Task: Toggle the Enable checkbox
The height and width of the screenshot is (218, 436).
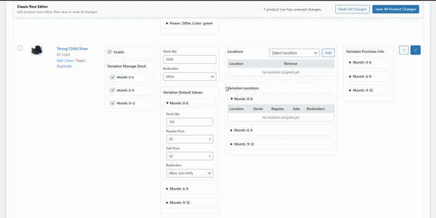Action: (110, 52)
